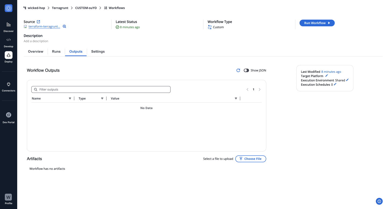Open the Type column filter dropdown

102,99
